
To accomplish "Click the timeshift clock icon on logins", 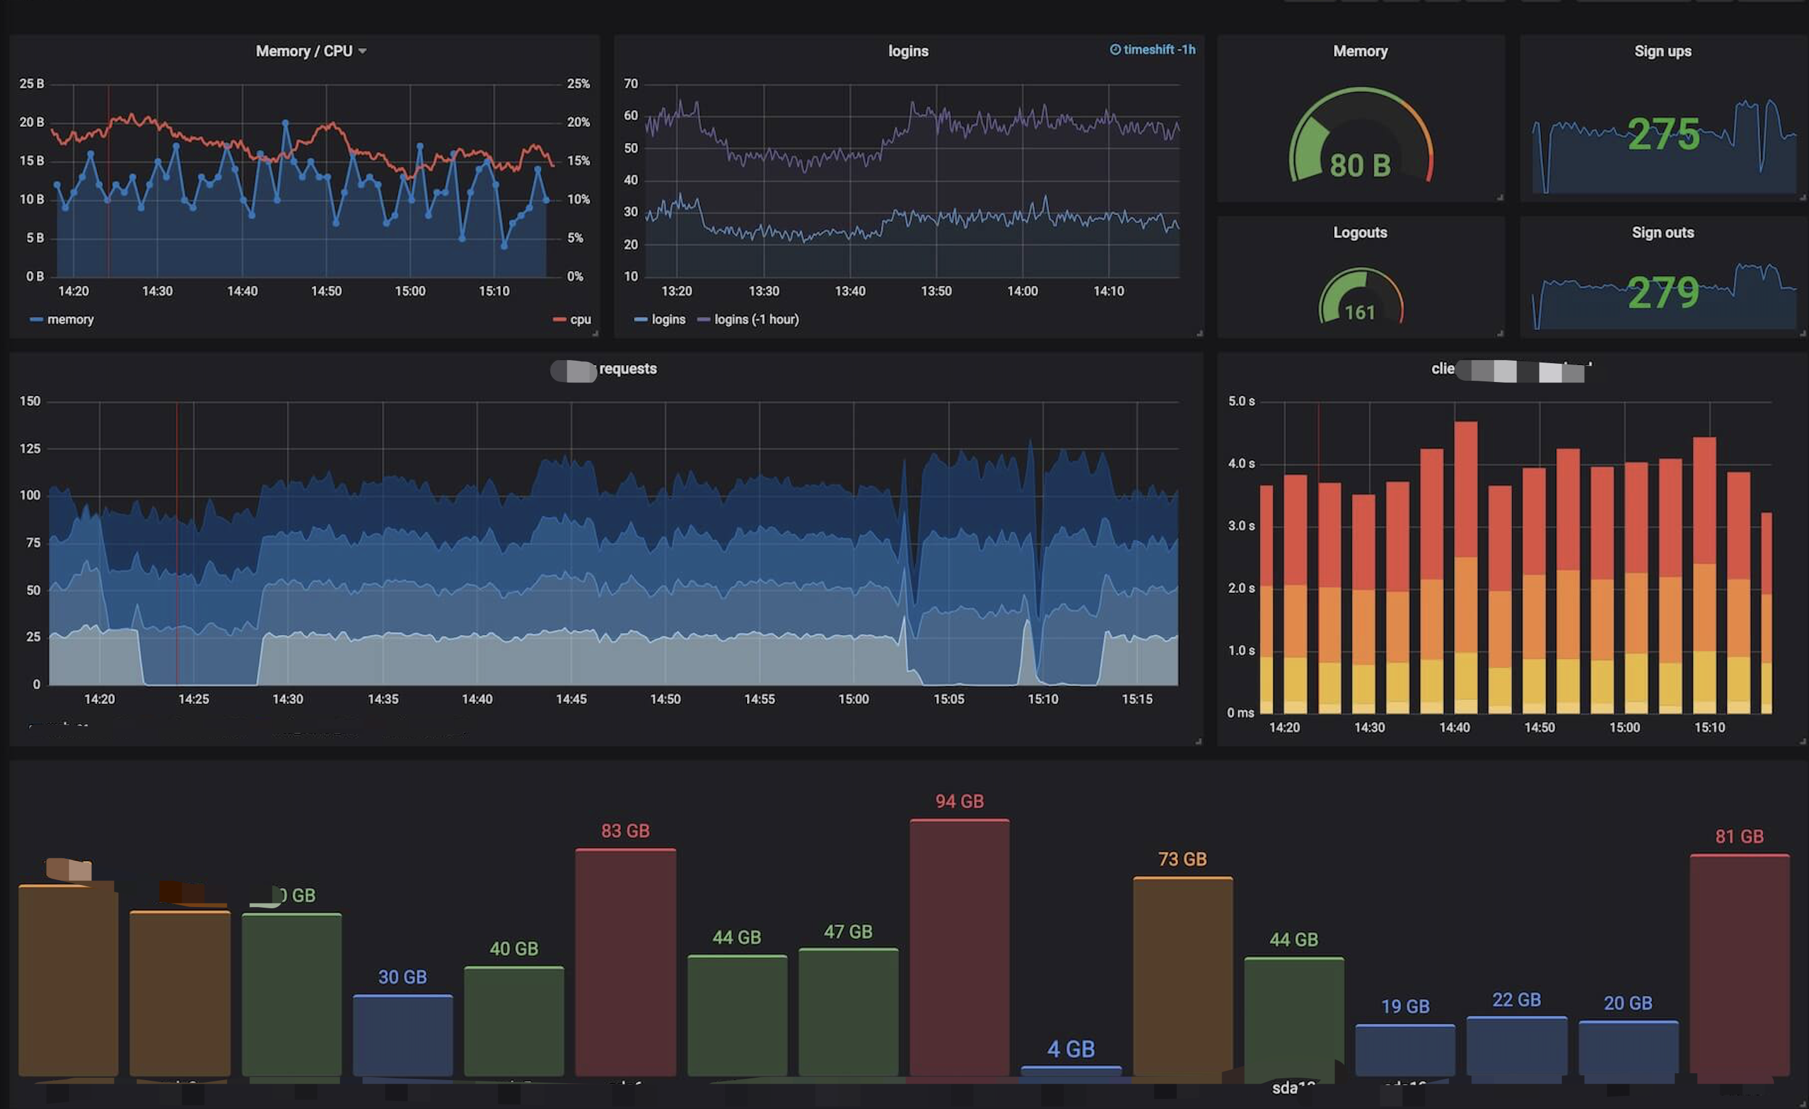I will [x=1115, y=49].
